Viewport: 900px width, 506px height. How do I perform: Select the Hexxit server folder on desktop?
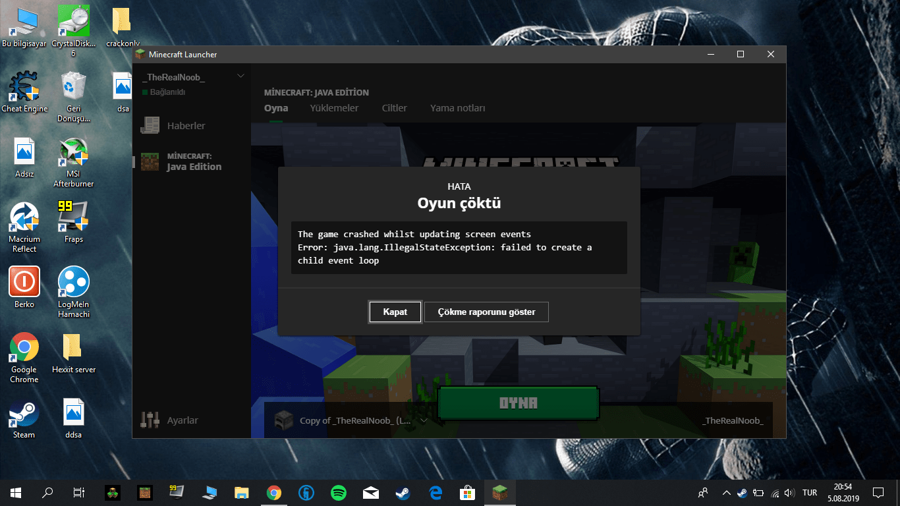click(74, 352)
